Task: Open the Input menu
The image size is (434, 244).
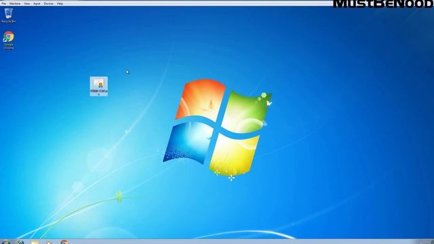Action: (x=37, y=3)
